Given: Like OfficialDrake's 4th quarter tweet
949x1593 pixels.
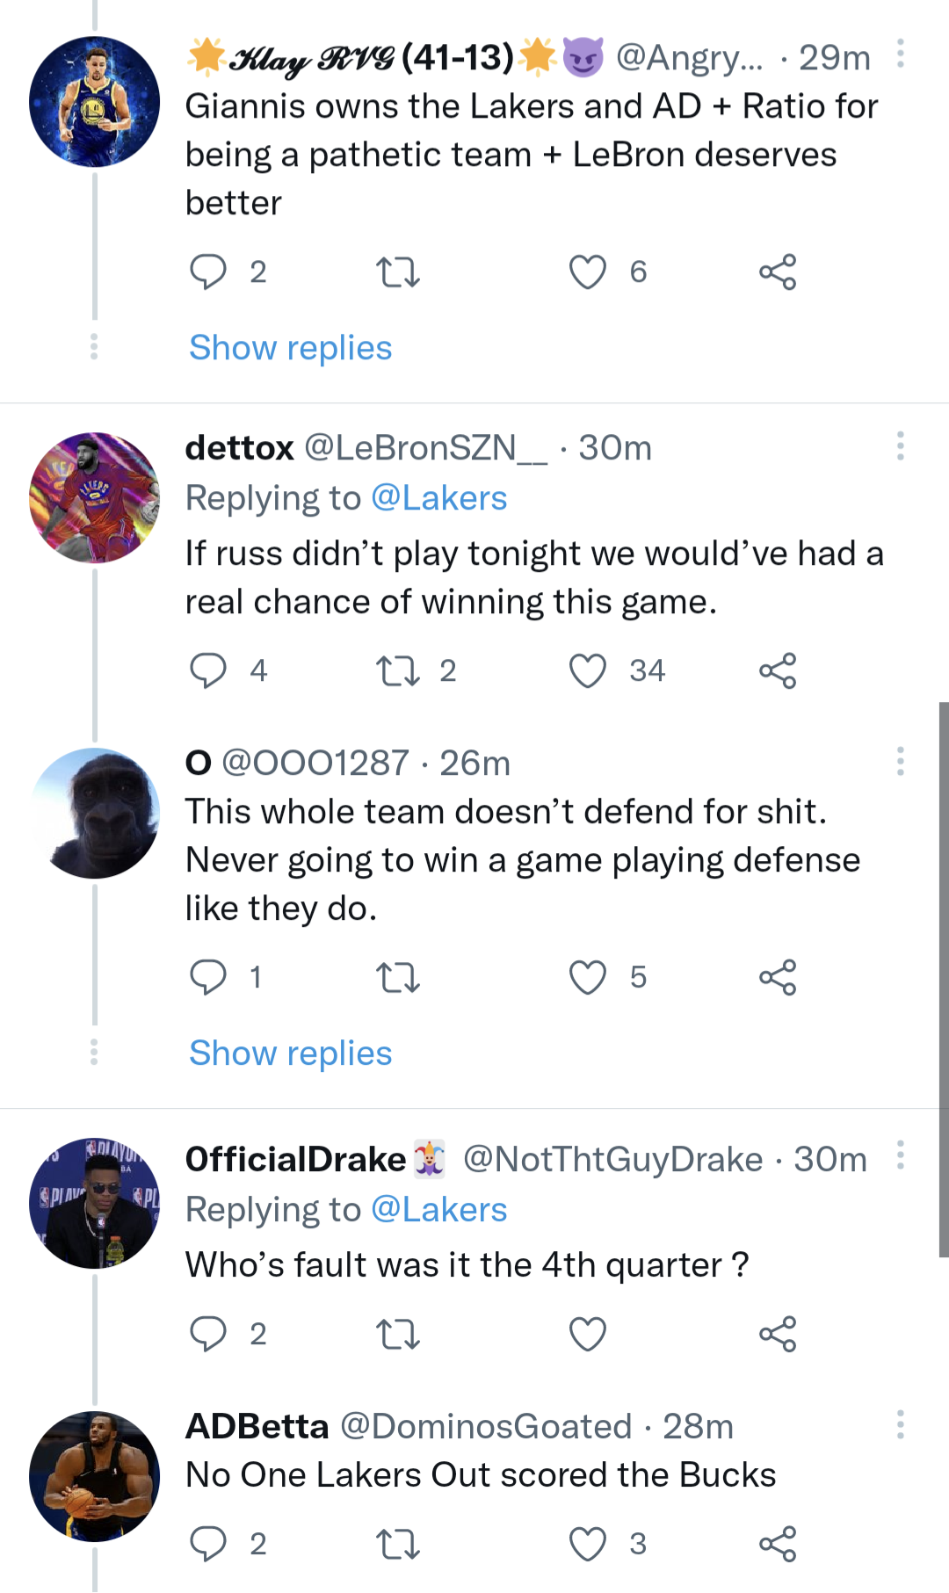Looking at the screenshot, I should (588, 1334).
